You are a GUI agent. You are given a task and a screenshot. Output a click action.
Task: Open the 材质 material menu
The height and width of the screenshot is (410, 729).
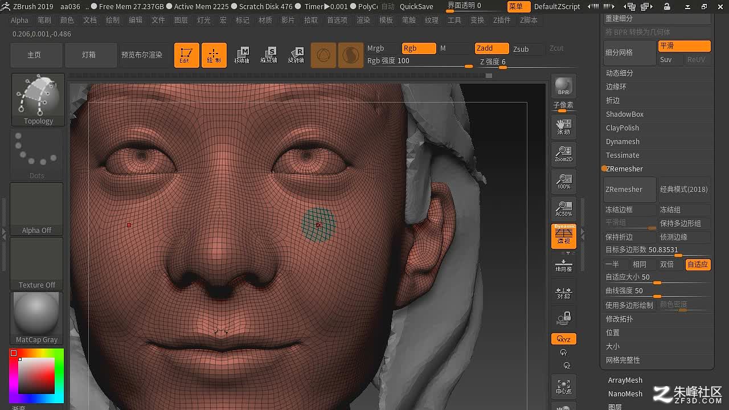(265, 20)
